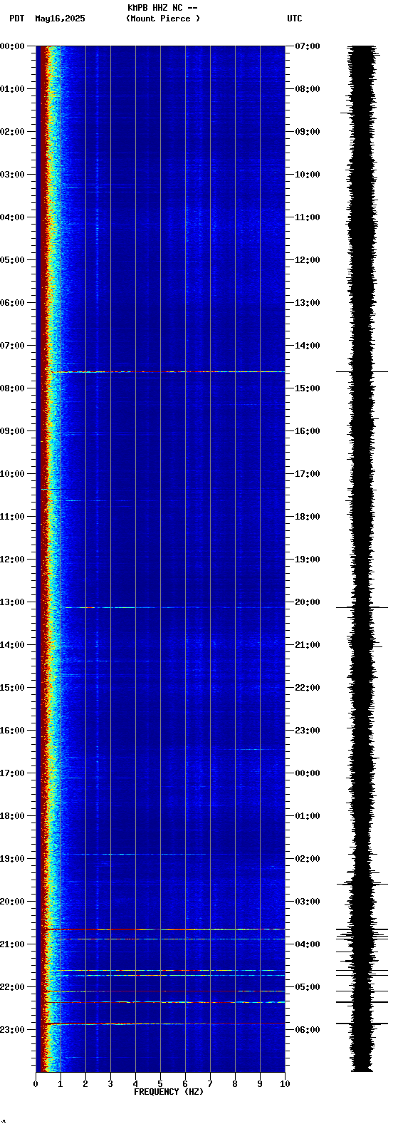Click the frequency axis tick '0'

coord(36,1084)
